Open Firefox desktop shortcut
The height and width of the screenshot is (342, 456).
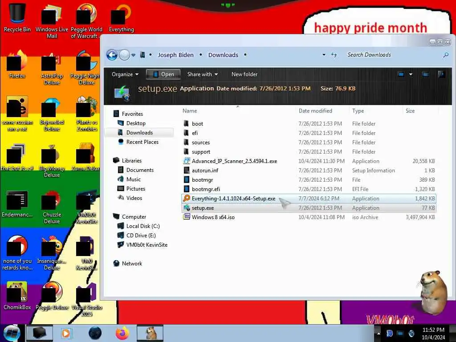17,65
